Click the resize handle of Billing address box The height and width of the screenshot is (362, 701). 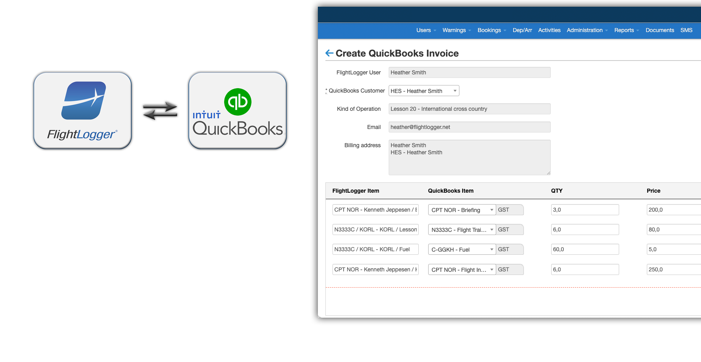point(548,173)
